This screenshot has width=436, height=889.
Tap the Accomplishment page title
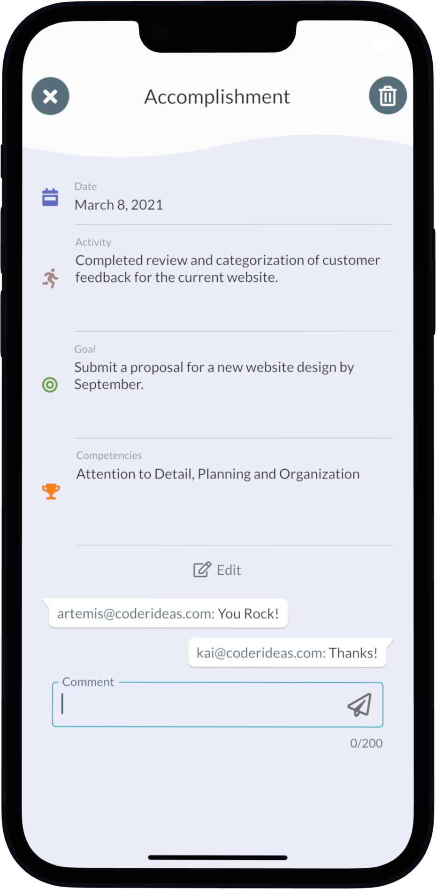(x=217, y=97)
